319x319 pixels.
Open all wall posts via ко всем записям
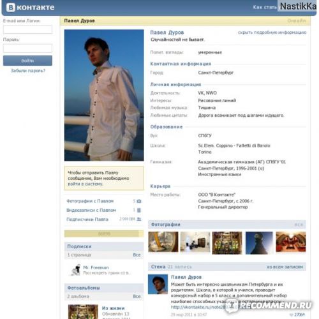(x=285, y=267)
